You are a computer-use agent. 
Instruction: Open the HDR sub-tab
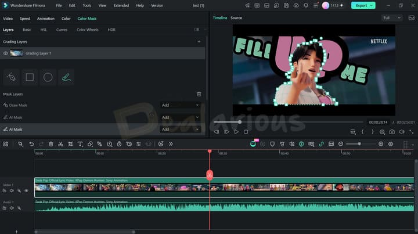111,30
